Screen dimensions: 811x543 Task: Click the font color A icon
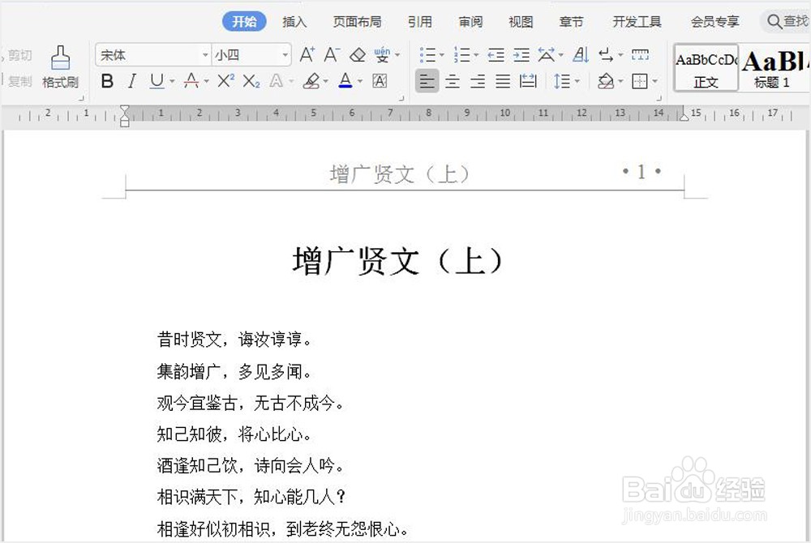click(x=345, y=81)
